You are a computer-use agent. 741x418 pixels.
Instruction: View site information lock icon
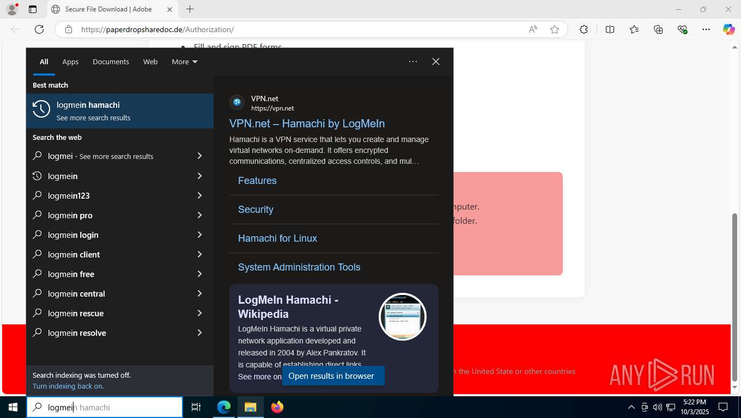(68, 29)
